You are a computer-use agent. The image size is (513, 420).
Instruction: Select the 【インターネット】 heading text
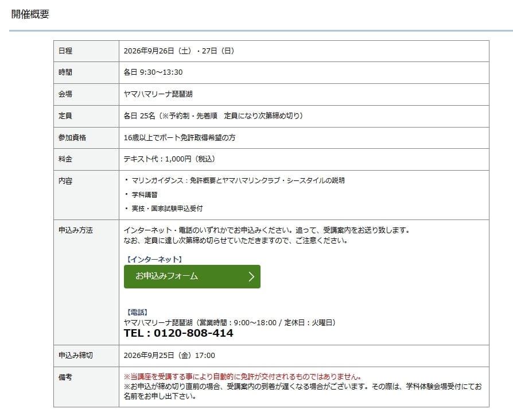click(154, 260)
